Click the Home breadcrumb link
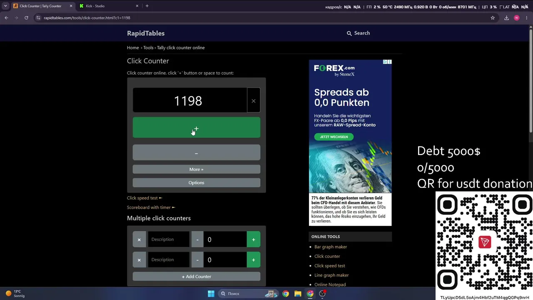 click(x=133, y=47)
